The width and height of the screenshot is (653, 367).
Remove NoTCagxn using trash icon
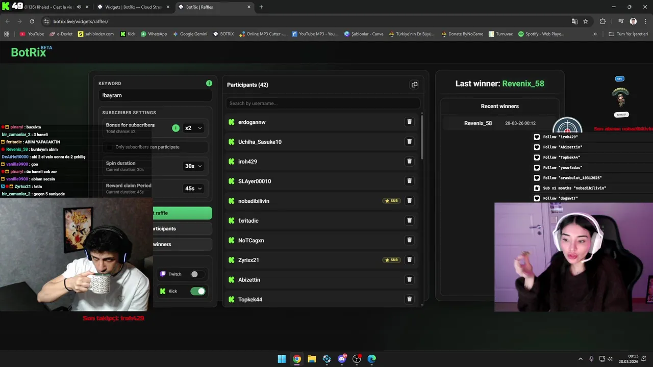coord(409,240)
